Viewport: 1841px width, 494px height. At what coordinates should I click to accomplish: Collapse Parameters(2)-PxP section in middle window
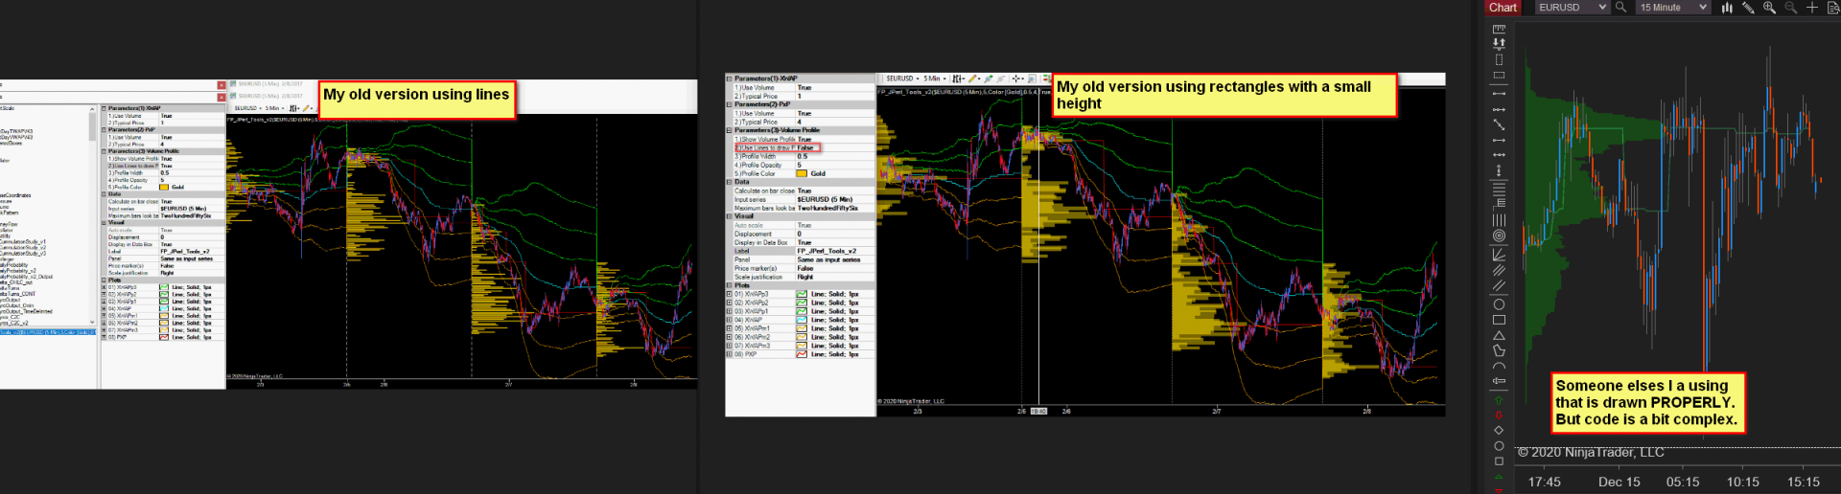point(729,104)
